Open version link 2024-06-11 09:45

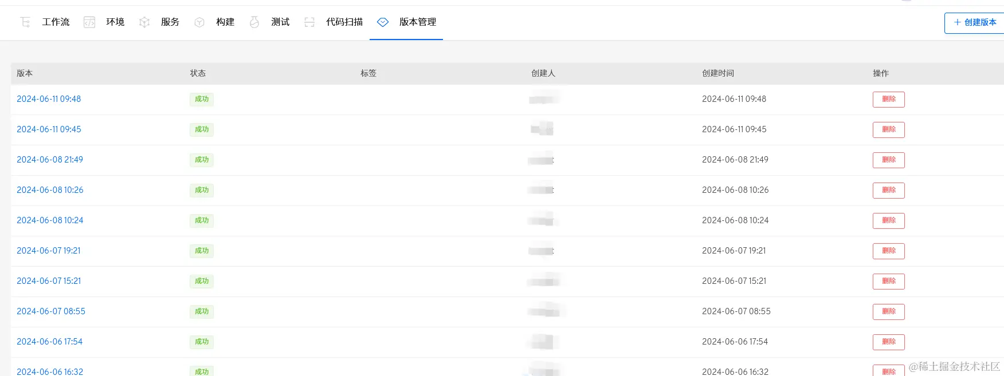coord(49,129)
